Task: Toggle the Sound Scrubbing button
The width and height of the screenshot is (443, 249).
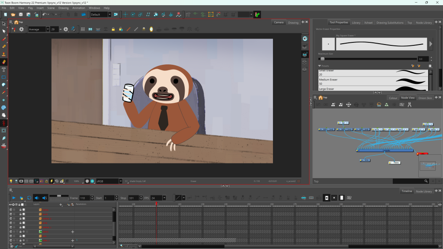Action: [45, 198]
